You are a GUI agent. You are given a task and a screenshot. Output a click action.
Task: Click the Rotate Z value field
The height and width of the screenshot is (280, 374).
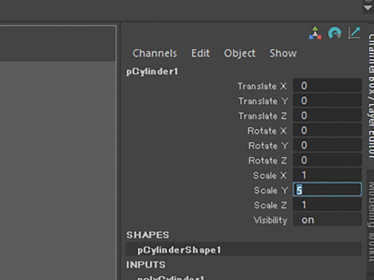coord(327,160)
